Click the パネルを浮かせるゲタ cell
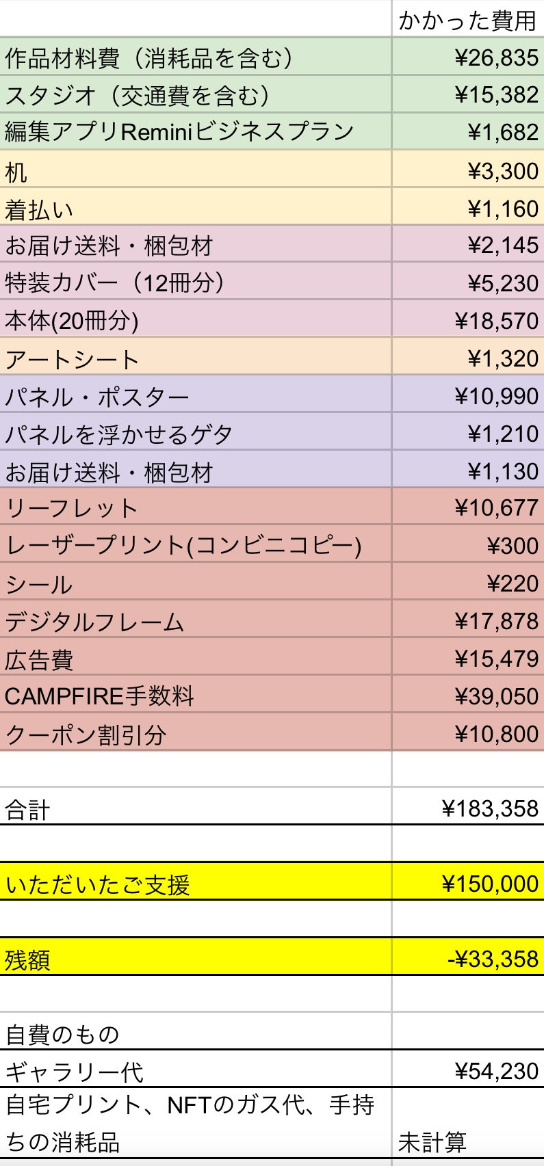Image resolution: width=544 pixels, height=1166 pixels. click(195, 433)
